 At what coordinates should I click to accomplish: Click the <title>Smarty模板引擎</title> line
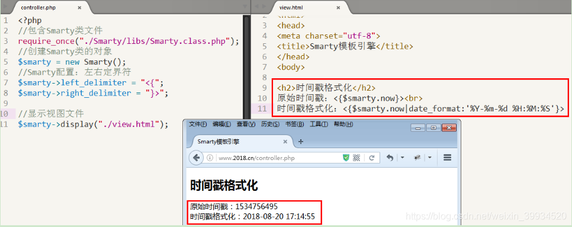(x=345, y=46)
